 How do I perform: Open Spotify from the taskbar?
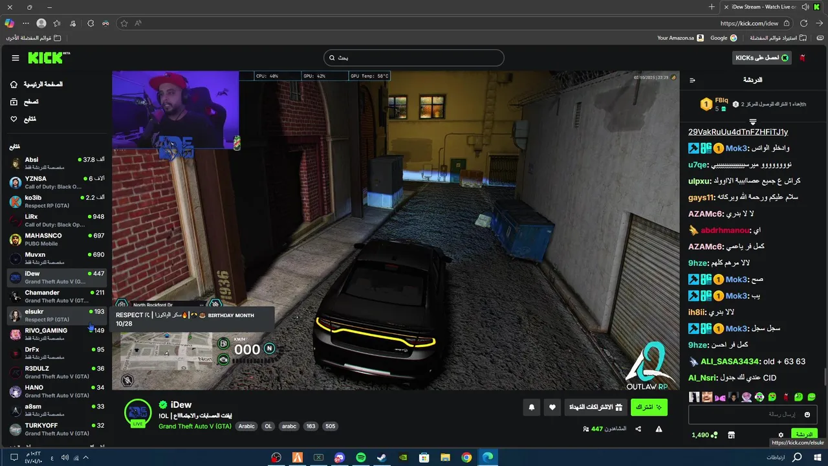[361, 458]
